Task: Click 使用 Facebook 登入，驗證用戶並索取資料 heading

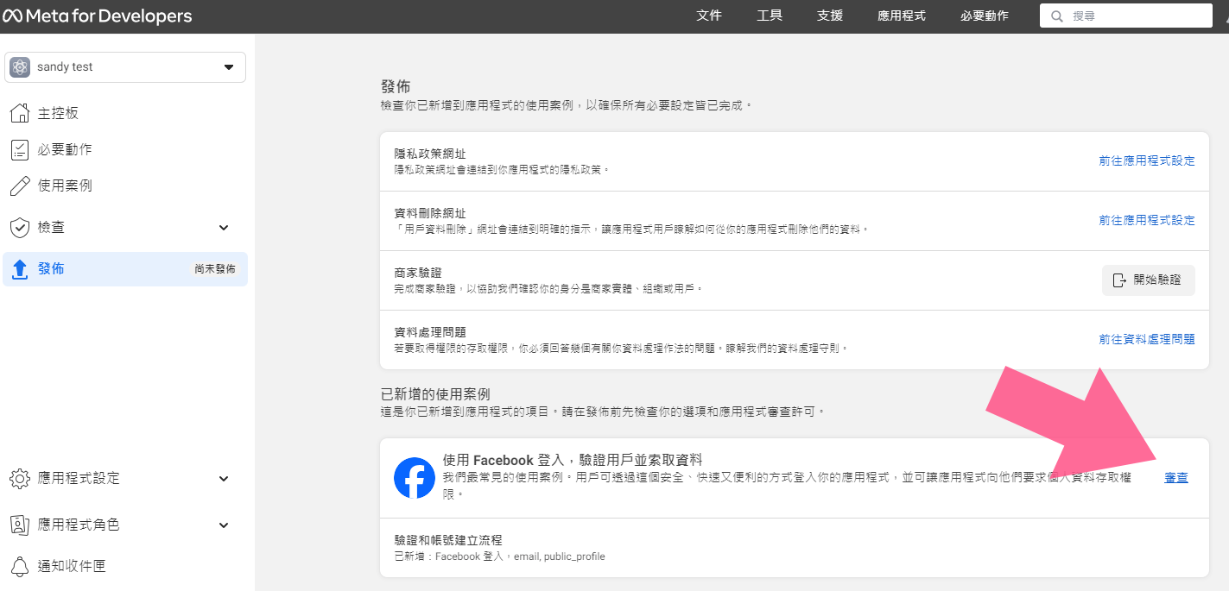Action: (x=573, y=461)
